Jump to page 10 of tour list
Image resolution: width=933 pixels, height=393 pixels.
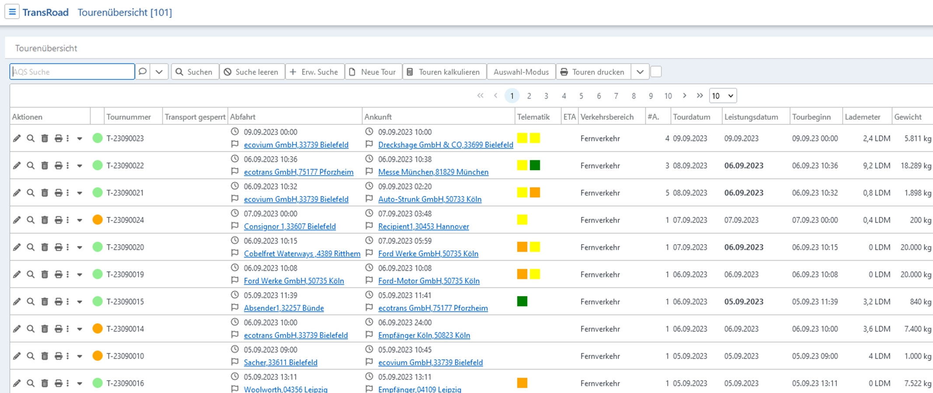[668, 96]
